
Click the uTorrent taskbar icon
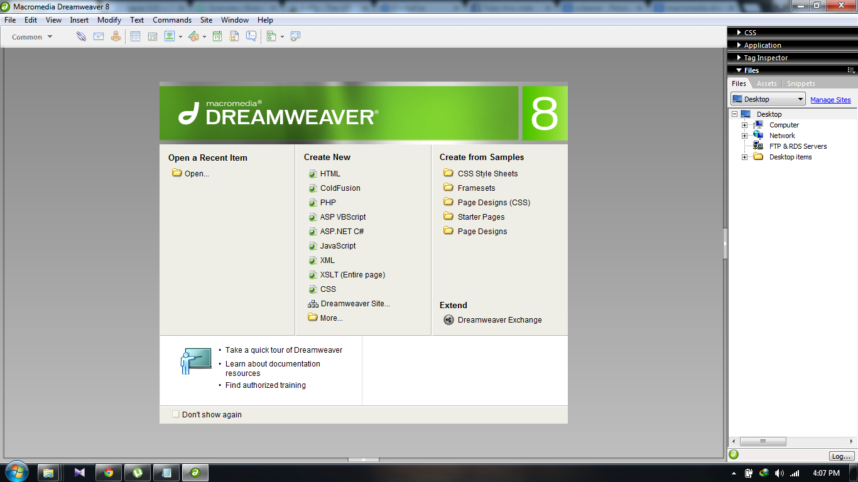click(138, 473)
